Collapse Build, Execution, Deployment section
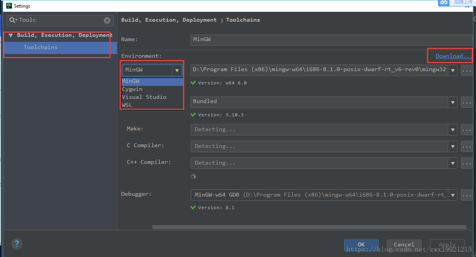Viewport: 476px width, 257px height. click(11, 35)
